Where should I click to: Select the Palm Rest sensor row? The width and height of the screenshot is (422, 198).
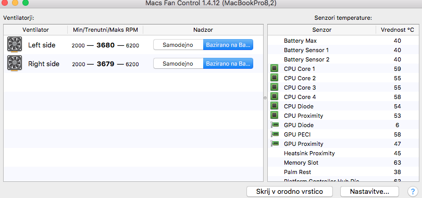[343, 172]
